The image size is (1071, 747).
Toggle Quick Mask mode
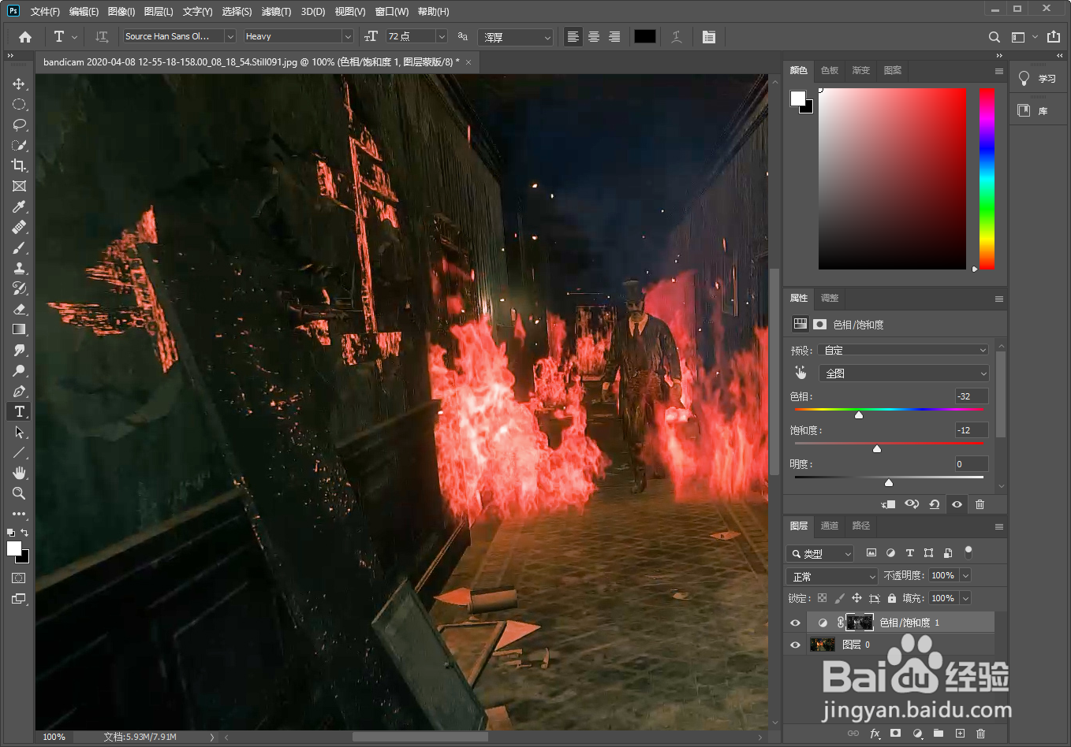19,578
